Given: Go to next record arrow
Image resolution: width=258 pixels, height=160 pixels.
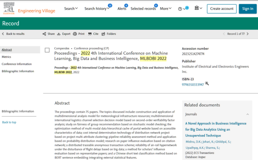Looking at the screenshot, I should (248, 34).
